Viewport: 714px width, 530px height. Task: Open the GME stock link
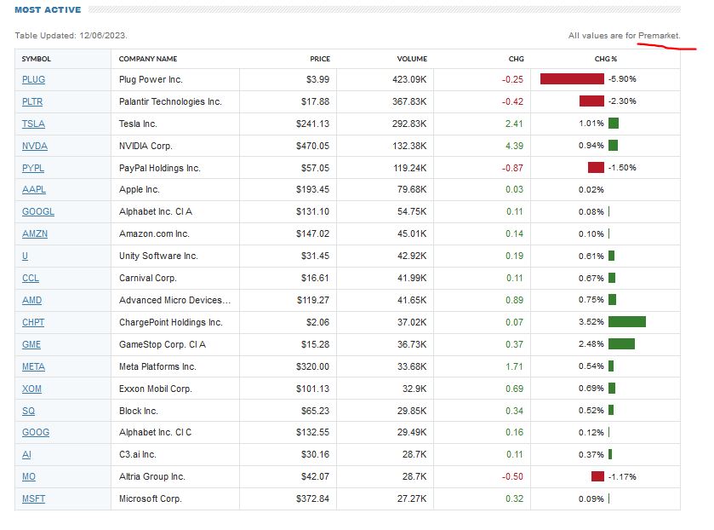click(31, 345)
